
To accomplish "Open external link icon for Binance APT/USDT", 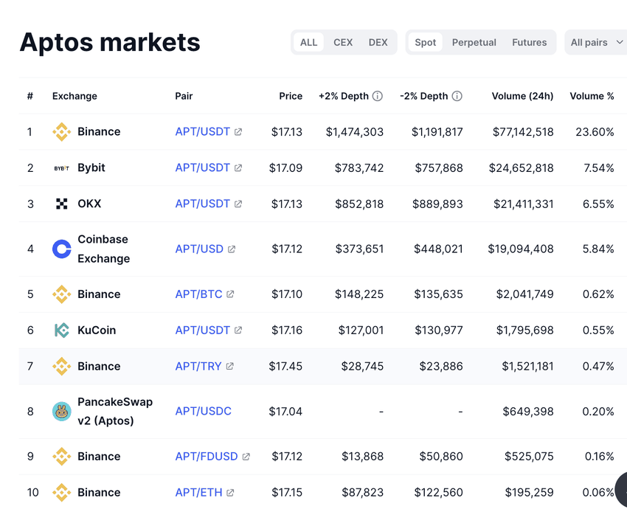I will click(238, 132).
